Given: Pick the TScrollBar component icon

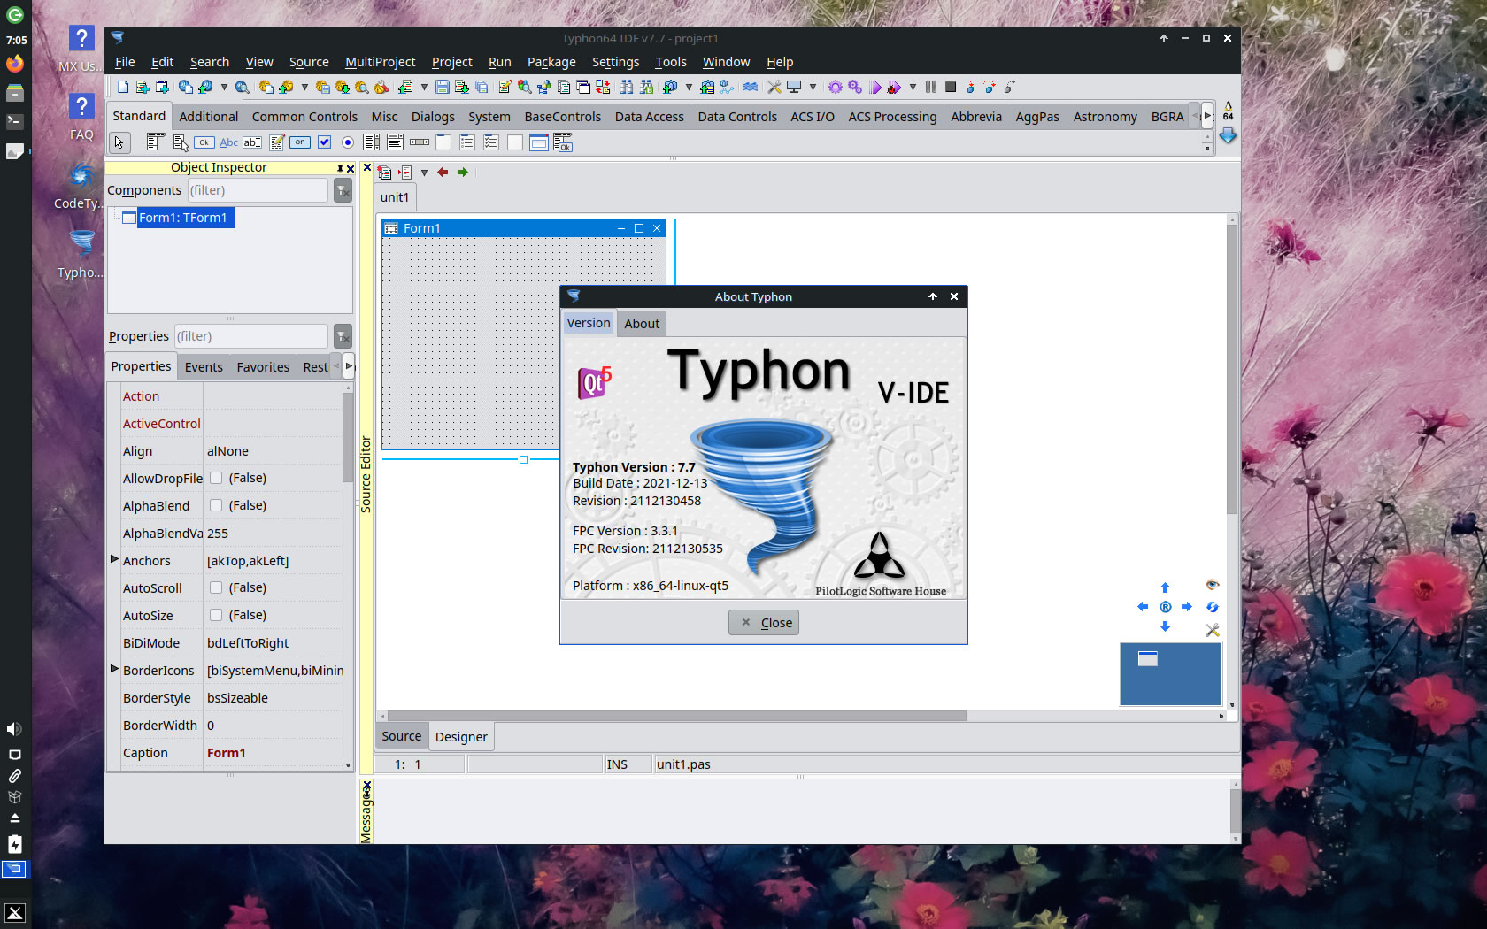Looking at the screenshot, I should pos(420,142).
